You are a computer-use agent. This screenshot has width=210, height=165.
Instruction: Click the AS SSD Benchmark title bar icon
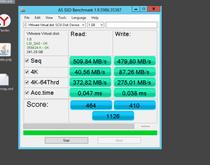click(23, 10)
